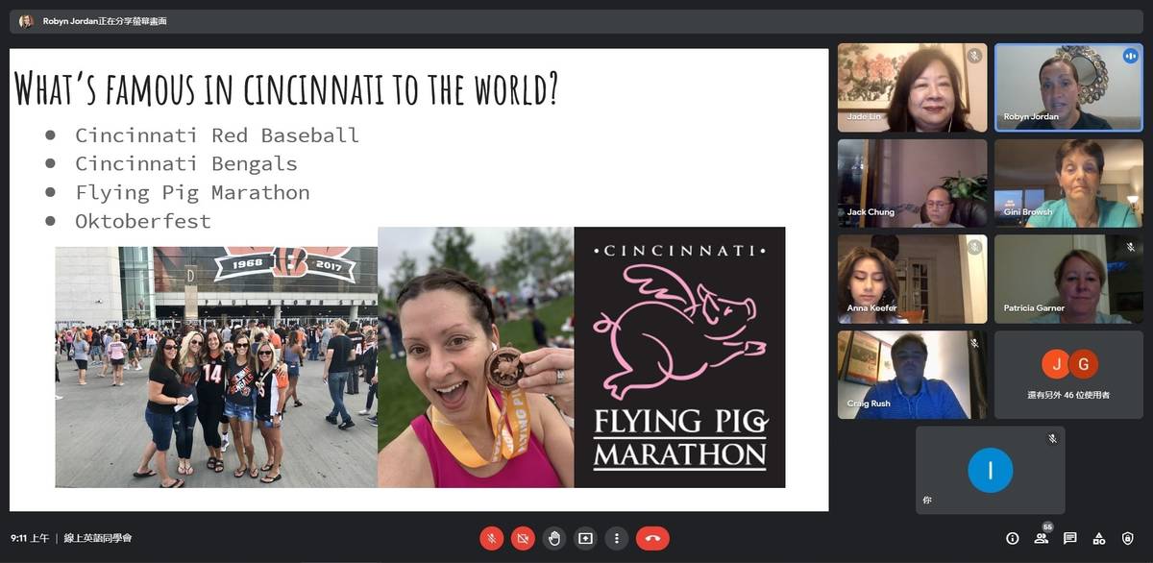
Task: Select Jade Lin's video tile
Action: click(x=912, y=87)
